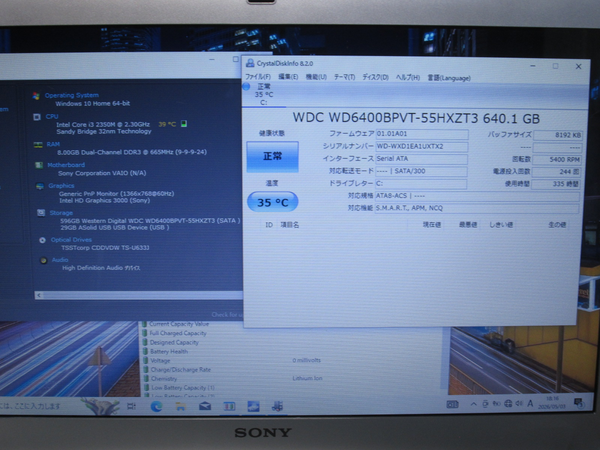Screen dimensions: 600x450
Task: Open the 言語(Language) menu
Action: (x=449, y=78)
